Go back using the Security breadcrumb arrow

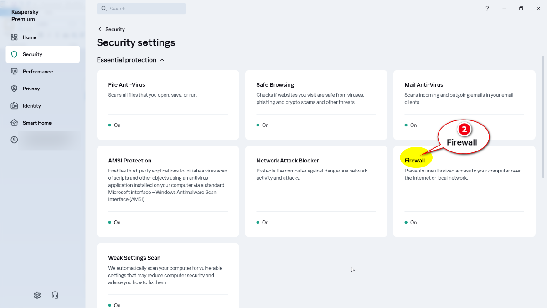100,29
